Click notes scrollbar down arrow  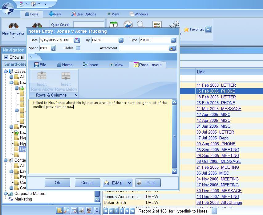(174, 171)
